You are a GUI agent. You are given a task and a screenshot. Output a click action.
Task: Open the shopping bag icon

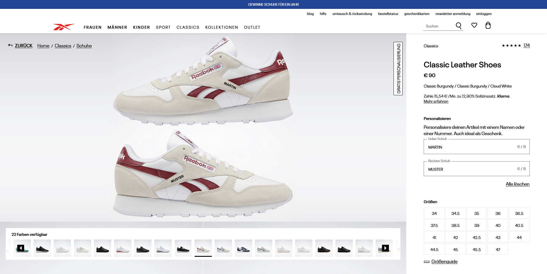488,25
